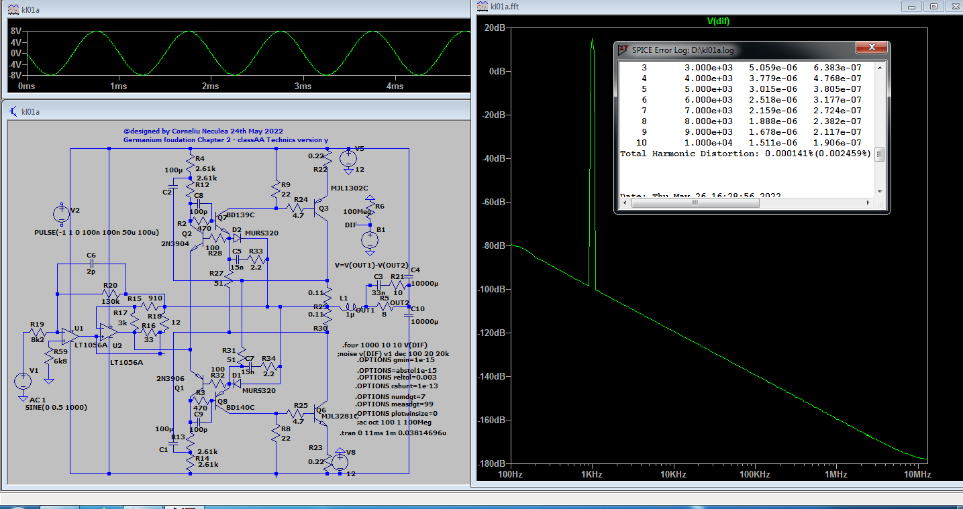Select the R5 8 ohm load resistor
Image resolution: width=963 pixels, height=509 pixels.
(385, 306)
